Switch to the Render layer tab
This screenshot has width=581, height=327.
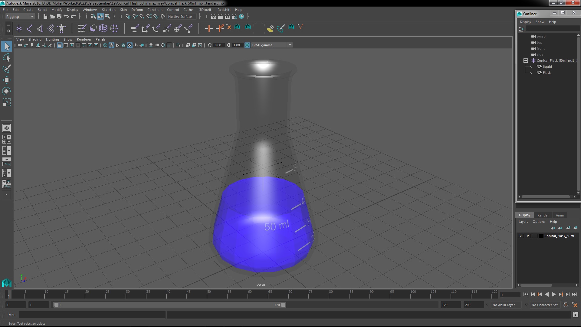[x=543, y=215]
